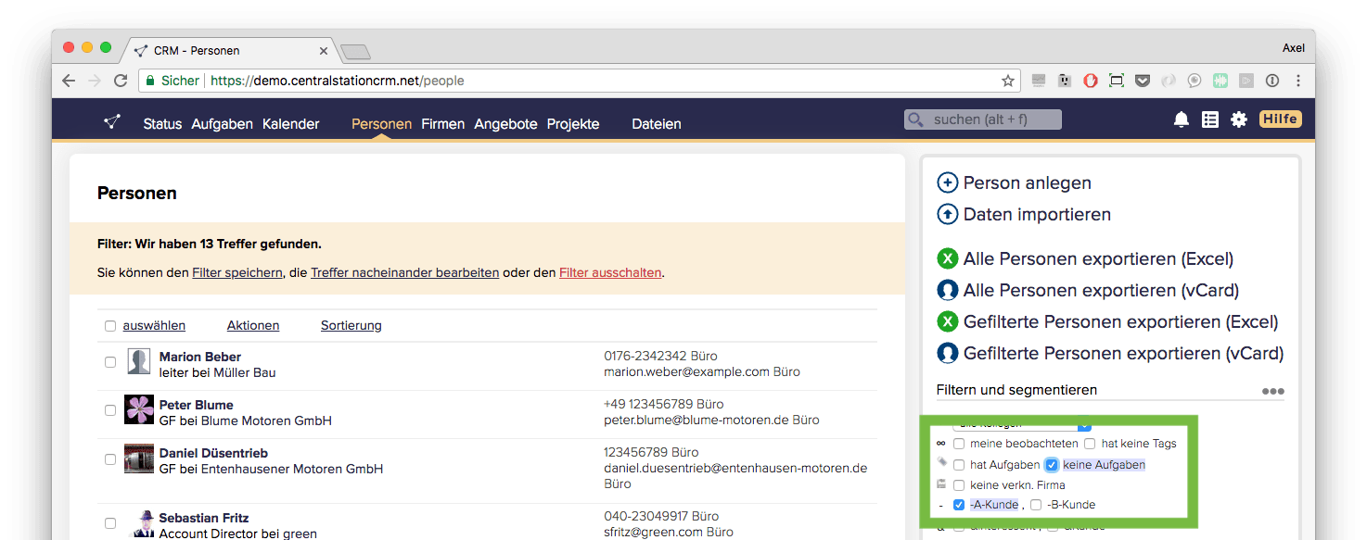This screenshot has height=540, width=1367.
Task: Enable the hat Aufgaben checkbox
Action: point(959,465)
